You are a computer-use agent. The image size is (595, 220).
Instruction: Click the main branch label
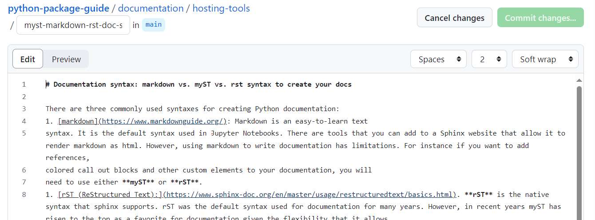[x=154, y=24]
